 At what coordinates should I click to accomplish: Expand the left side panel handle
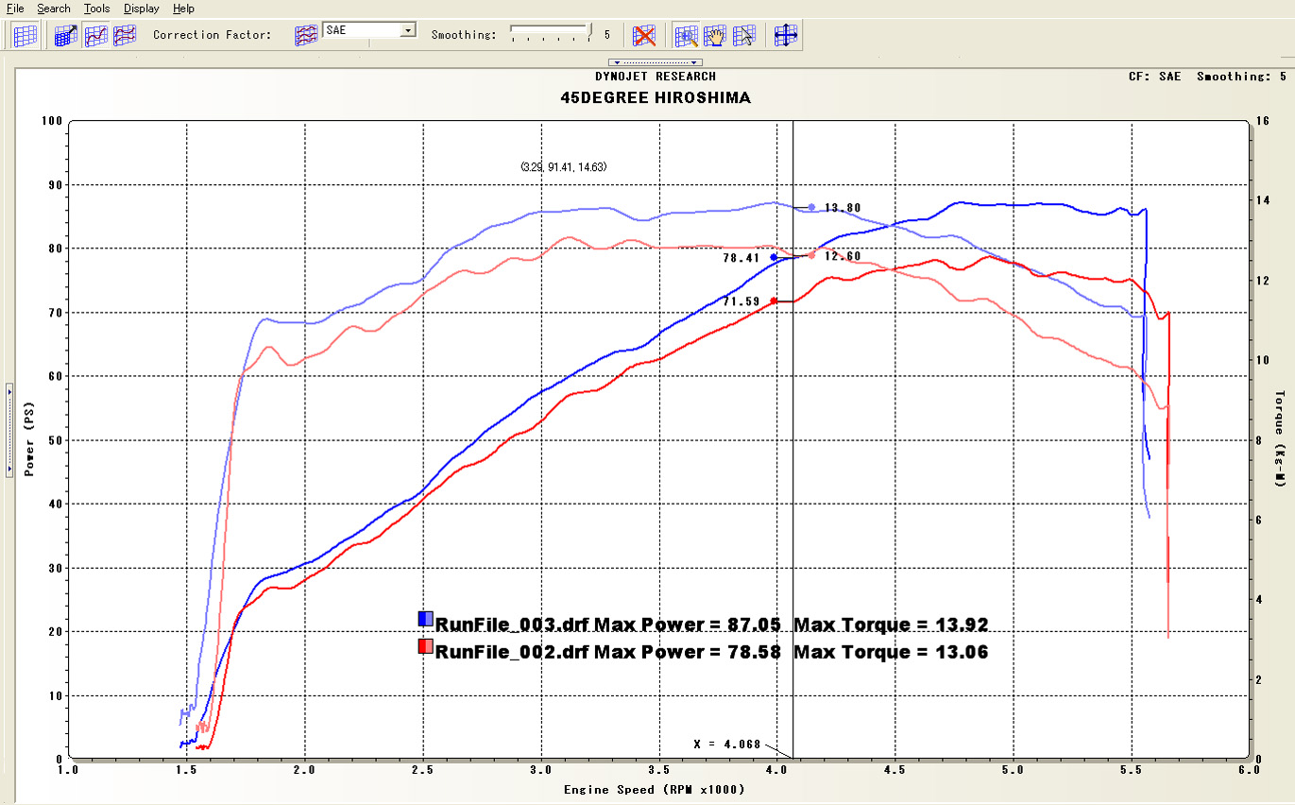coord(8,430)
